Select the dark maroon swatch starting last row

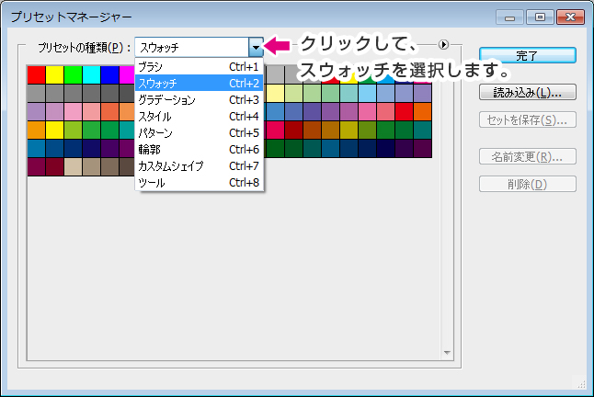tap(37, 167)
